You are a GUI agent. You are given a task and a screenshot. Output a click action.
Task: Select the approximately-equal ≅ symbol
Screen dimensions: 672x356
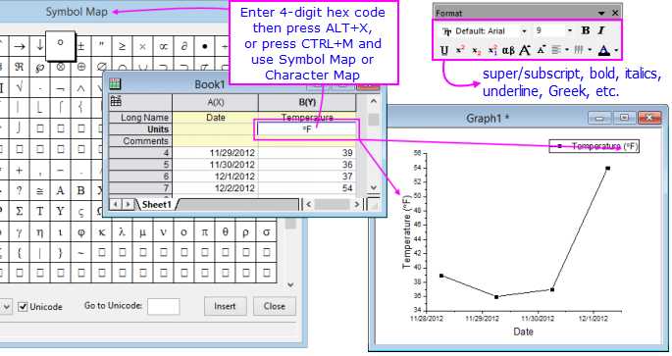tap(39, 190)
